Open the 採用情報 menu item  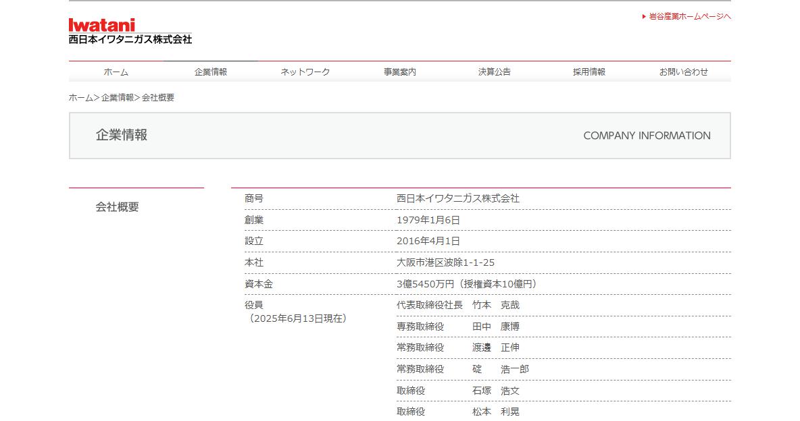tap(589, 72)
